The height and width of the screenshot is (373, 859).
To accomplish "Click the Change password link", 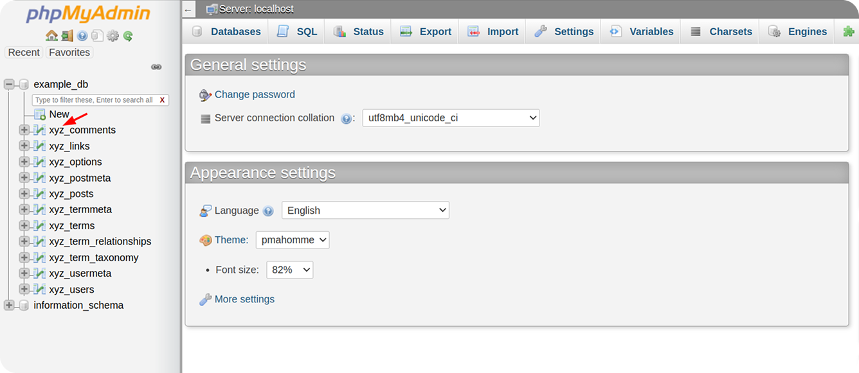I will click(x=255, y=94).
